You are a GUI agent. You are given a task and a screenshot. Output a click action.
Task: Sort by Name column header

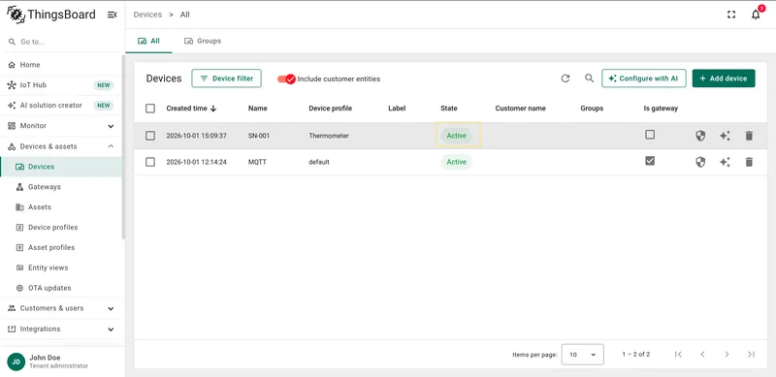click(258, 109)
